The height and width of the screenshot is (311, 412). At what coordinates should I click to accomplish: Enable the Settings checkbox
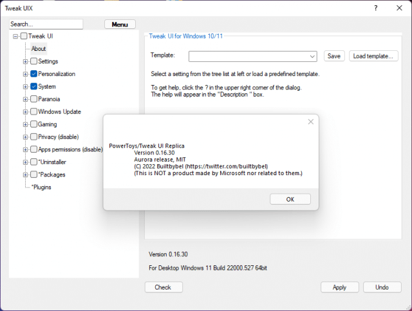pyautogui.click(x=33, y=61)
